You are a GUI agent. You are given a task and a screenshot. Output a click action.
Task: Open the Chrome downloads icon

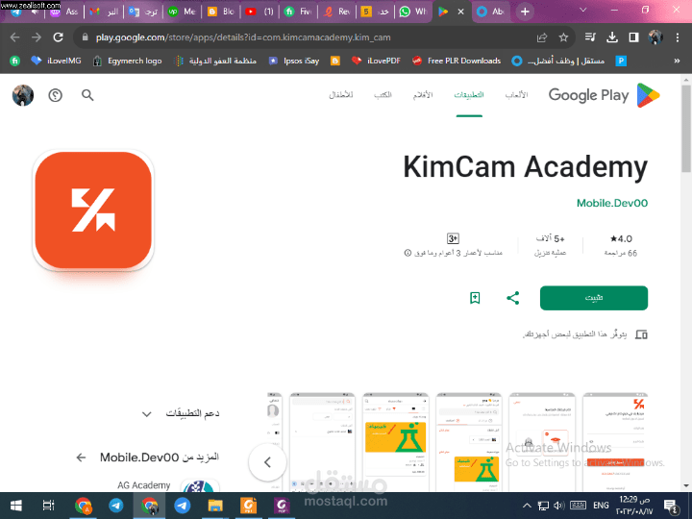[612, 37]
